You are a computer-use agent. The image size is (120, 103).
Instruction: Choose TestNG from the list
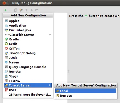pyautogui.click(x=28, y=81)
